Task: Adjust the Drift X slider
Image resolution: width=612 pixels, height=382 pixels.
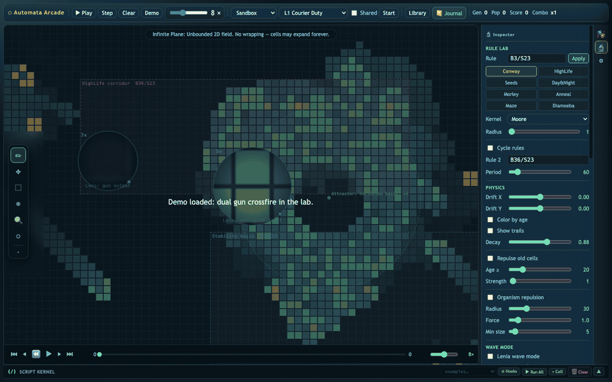Action: coord(540,197)
